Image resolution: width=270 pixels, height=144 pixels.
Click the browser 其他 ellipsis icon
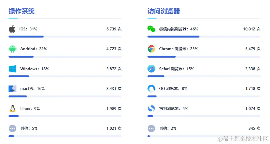click(x=151, y=128)
